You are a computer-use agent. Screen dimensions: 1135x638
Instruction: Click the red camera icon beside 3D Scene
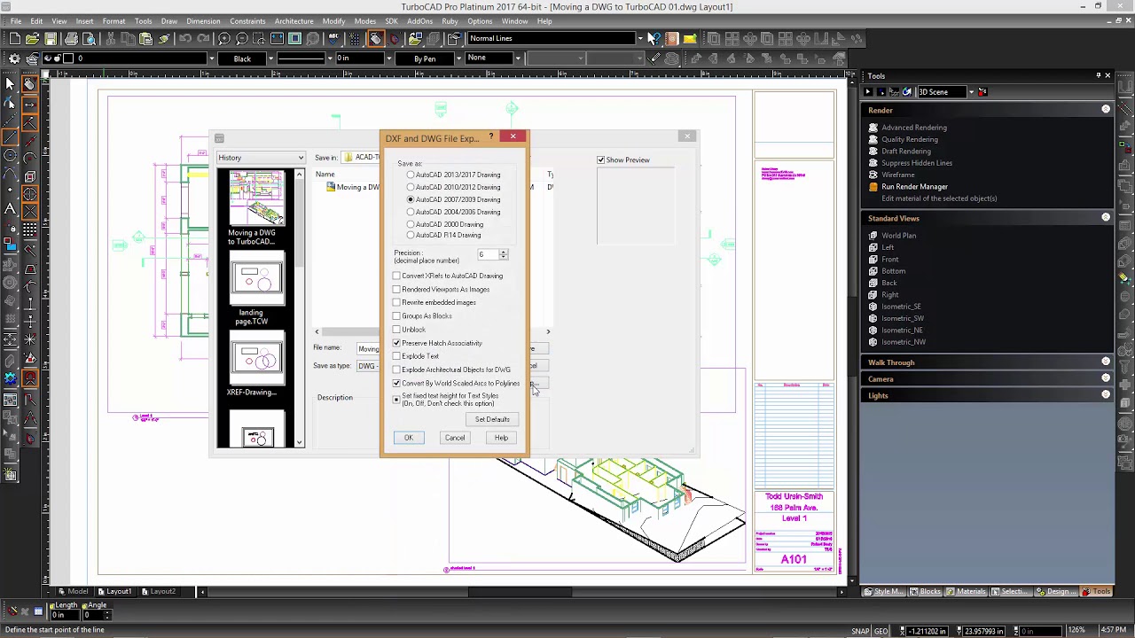pyautogui.click(x=983, y=92)
